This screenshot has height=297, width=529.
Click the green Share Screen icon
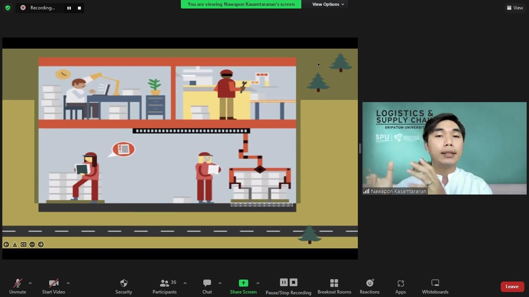(243, 283)
